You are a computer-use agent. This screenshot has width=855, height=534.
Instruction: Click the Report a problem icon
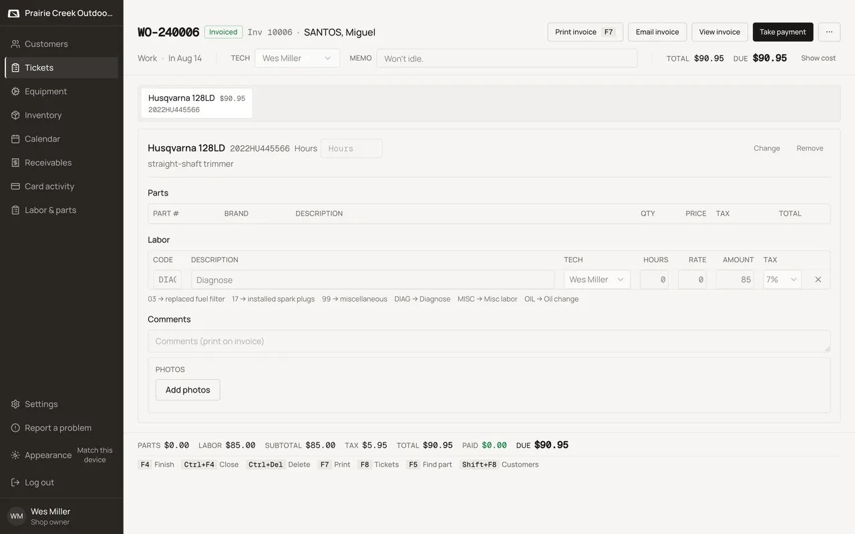point(15,428)
